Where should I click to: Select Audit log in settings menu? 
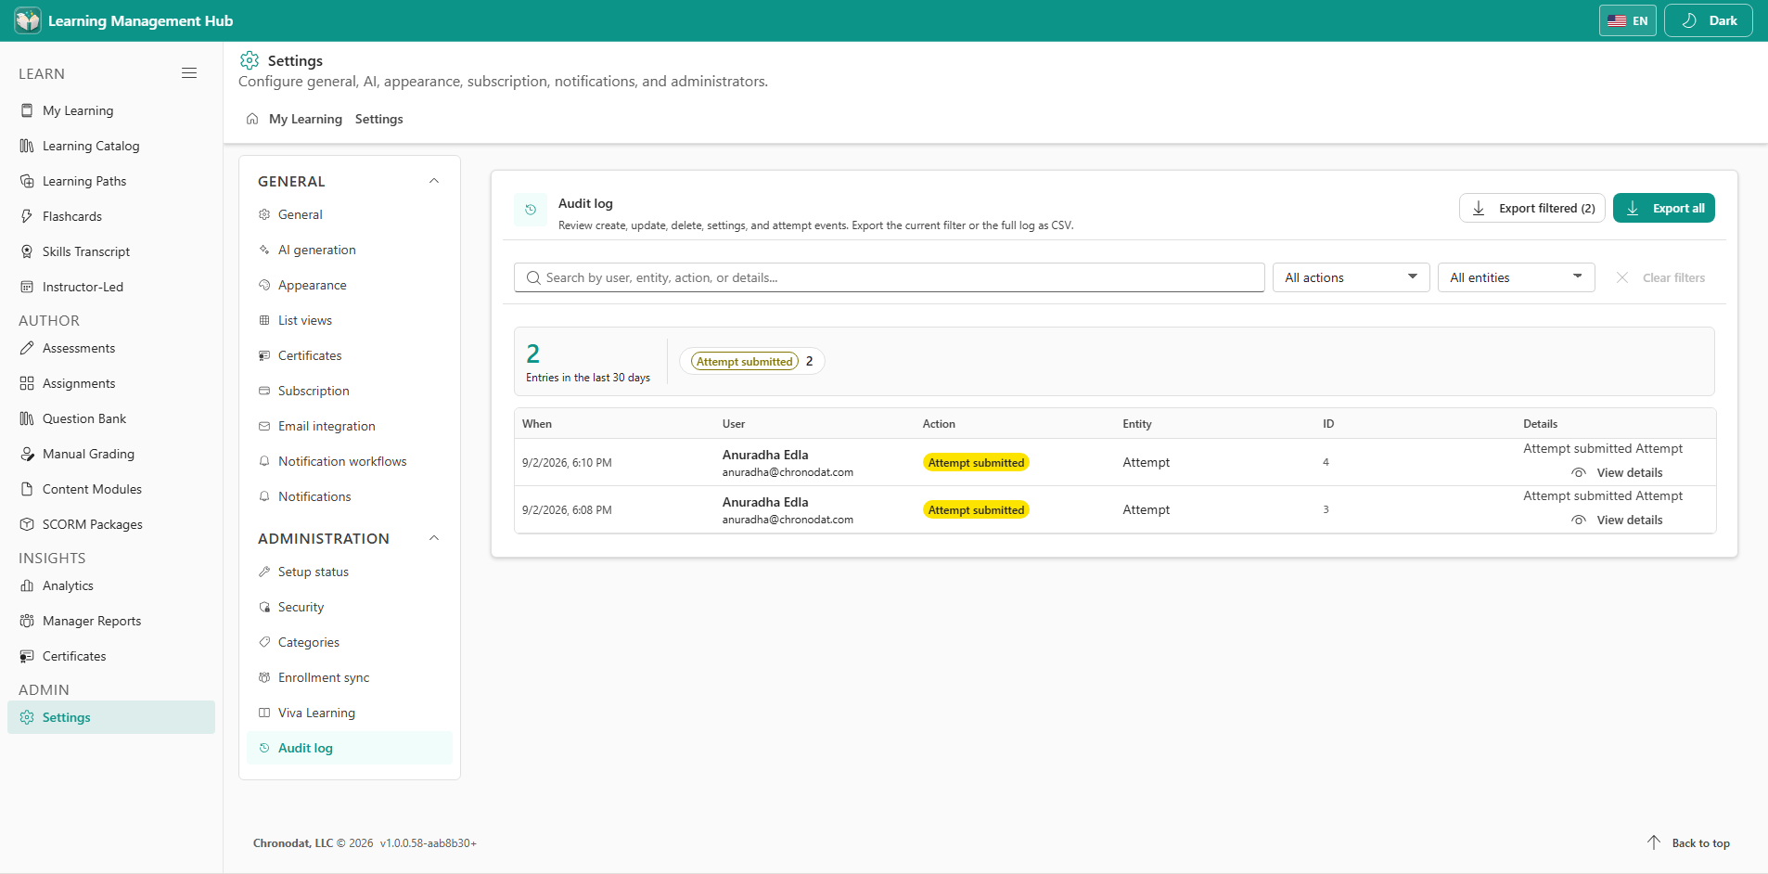(x=349, y=748)
